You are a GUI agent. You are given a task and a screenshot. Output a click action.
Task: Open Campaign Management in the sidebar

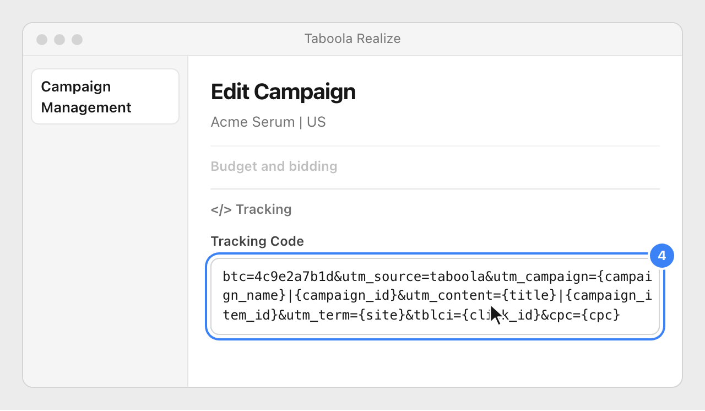pos(105,96)
